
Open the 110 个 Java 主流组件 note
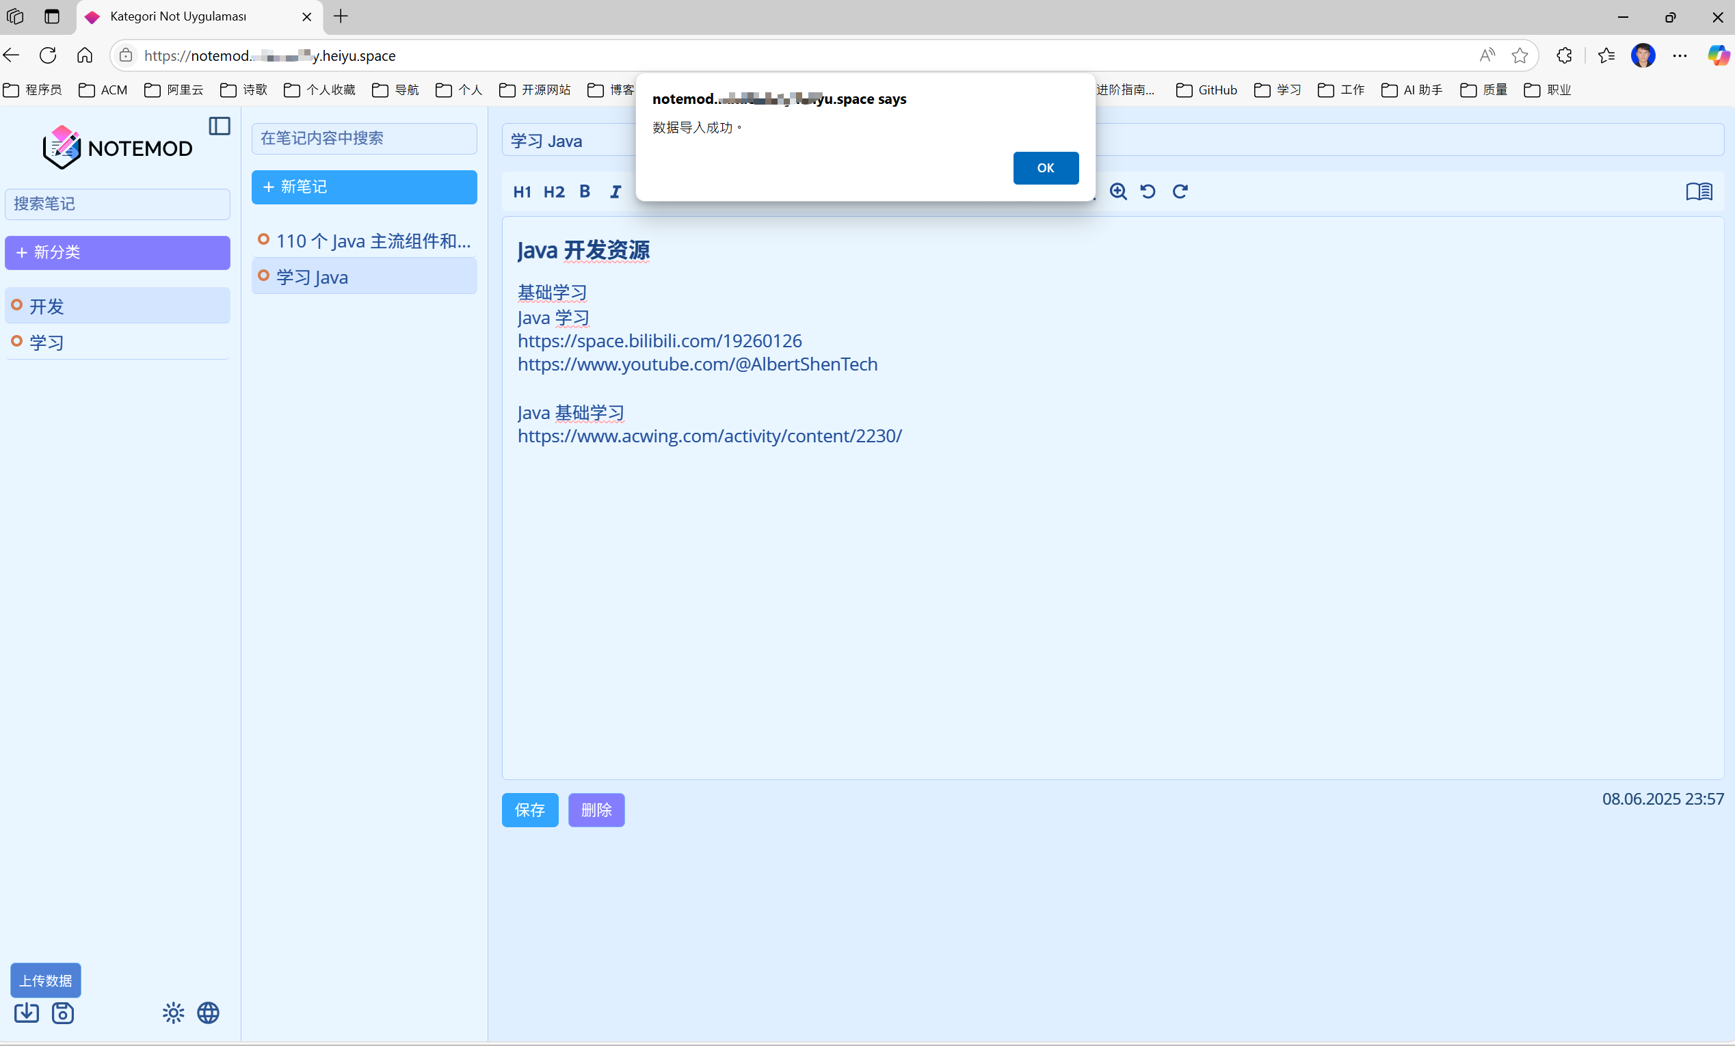pos(364,241)
